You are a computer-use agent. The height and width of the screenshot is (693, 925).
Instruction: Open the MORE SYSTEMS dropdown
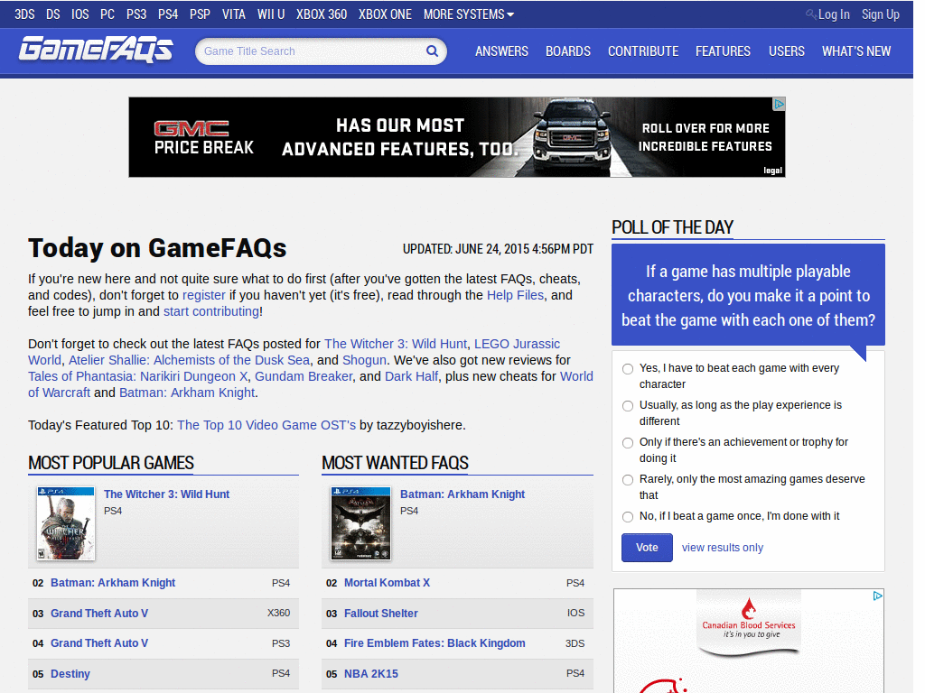[x=468, y=14]
